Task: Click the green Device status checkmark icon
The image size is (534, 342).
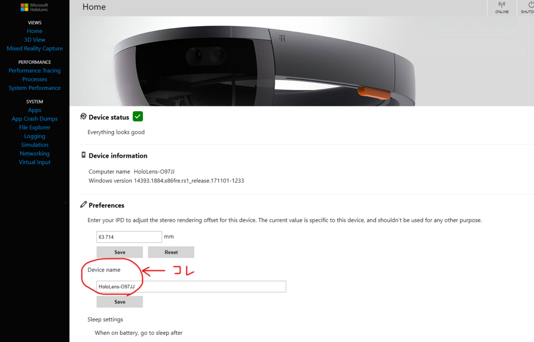Action: tap(138, 116)
